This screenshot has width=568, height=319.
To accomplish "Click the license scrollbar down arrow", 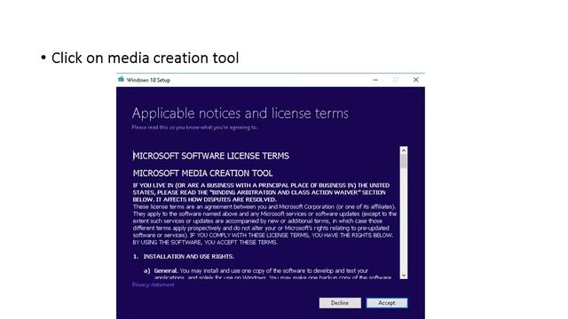I will click(x=404, y=276).
